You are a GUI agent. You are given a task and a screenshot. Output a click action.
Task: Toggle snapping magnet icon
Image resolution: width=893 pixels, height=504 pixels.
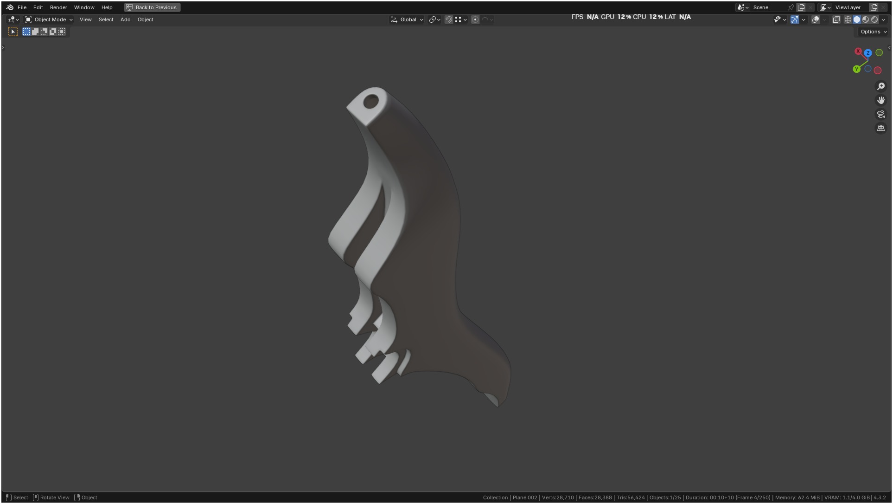click(448, 19)
